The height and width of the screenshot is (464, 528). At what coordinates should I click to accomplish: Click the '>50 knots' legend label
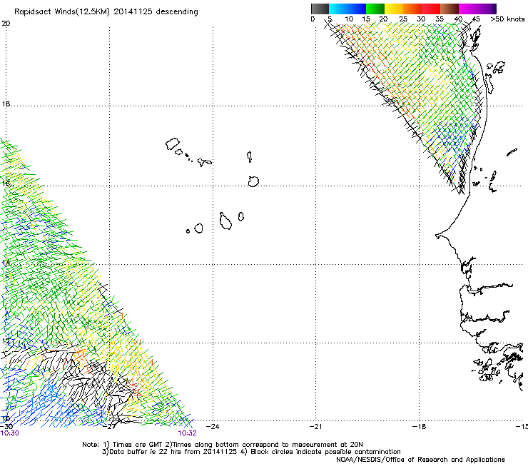[507, 19]
